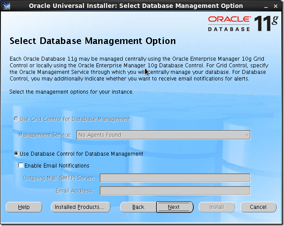Click the Select Database Management Option heading
The width and height of the screenshot is (284, 226).
[x=92, y=41]
